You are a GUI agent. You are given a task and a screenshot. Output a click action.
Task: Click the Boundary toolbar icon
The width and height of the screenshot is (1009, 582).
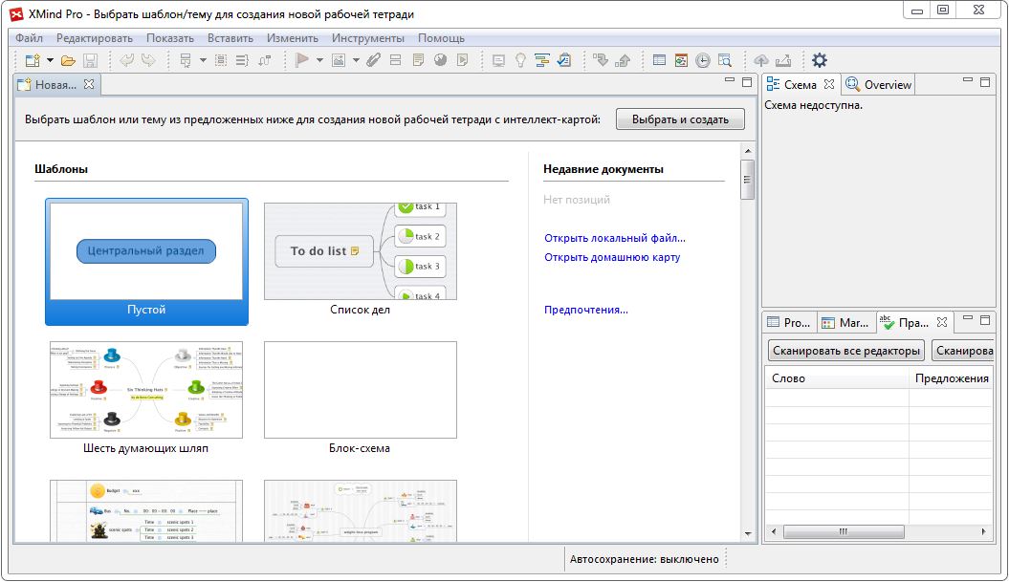pos(221,60)
